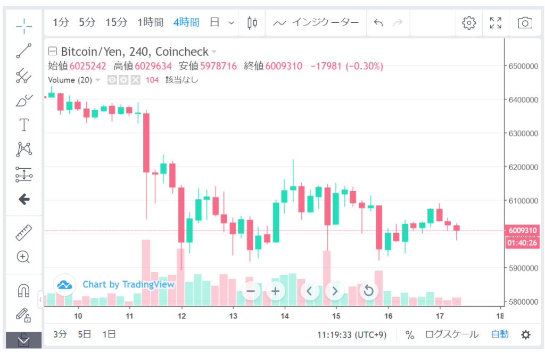Open the インジケーター indicators menu

click(316, 22)
